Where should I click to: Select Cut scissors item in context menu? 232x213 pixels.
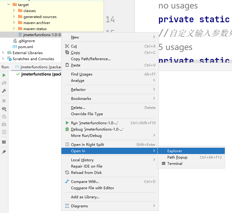(74, 46)
